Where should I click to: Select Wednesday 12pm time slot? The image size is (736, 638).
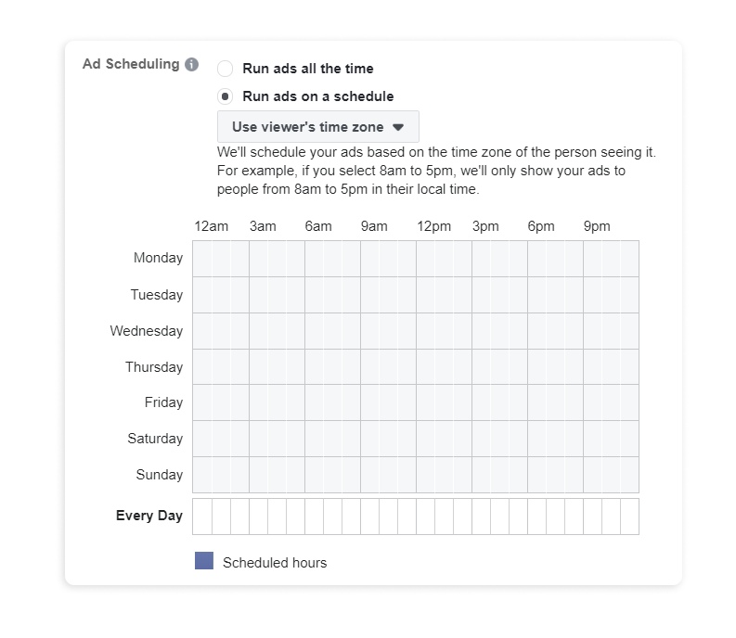(425, 331)
